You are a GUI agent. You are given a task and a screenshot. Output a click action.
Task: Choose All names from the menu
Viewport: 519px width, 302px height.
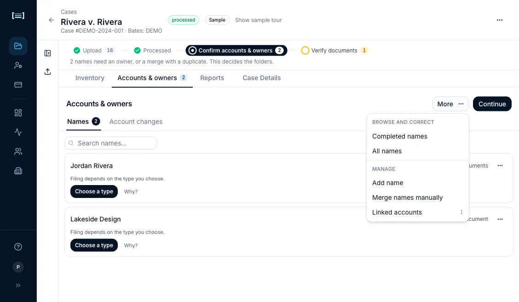pyautogui.click(x=418, y=151)
